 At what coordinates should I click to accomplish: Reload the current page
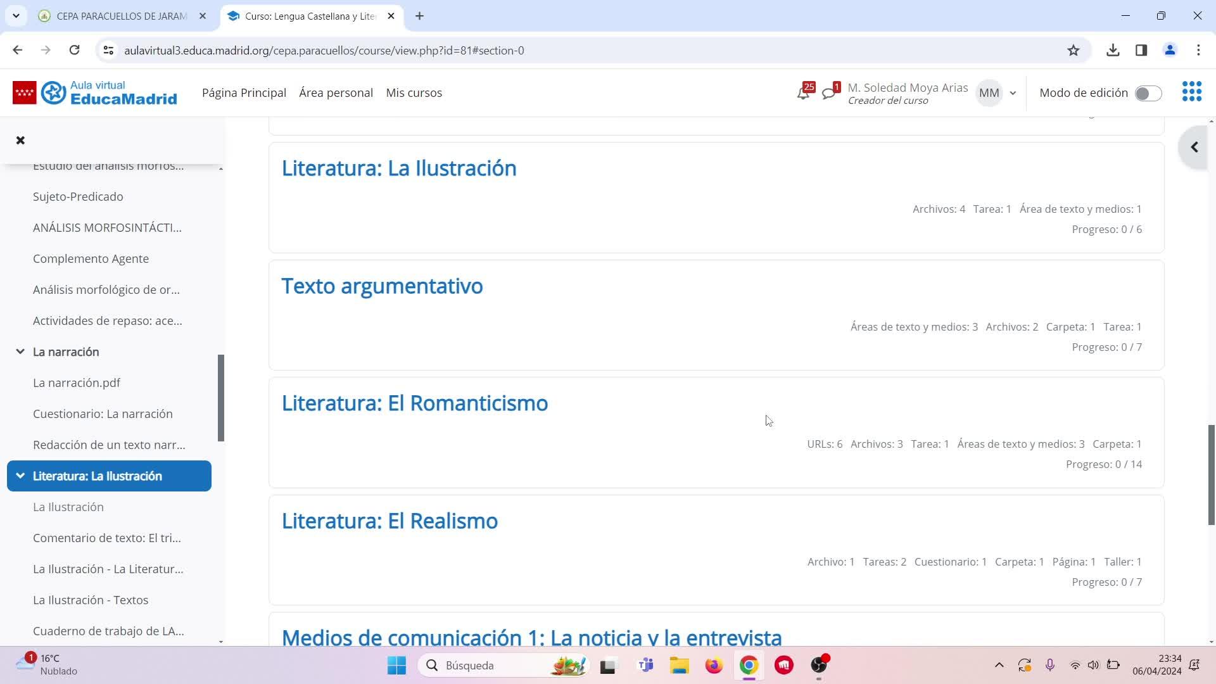tap(74, 51)
